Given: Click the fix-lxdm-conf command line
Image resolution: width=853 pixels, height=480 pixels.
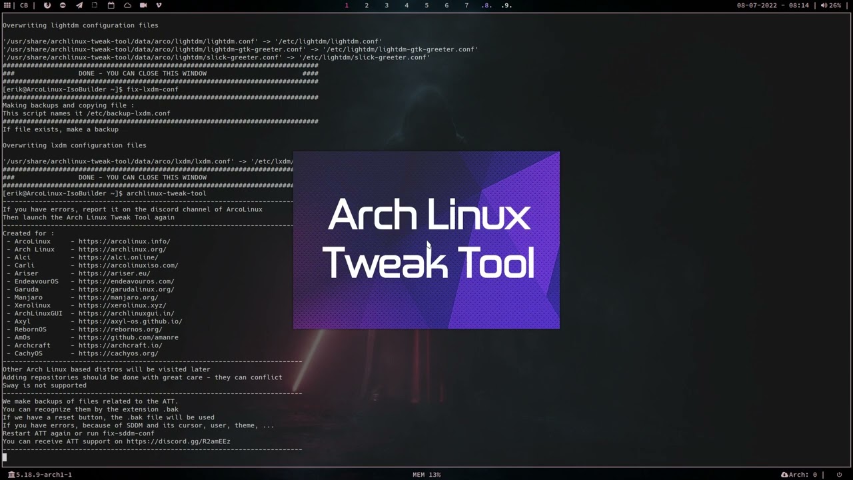Looking at the screenshot, I should coord(91,89).
